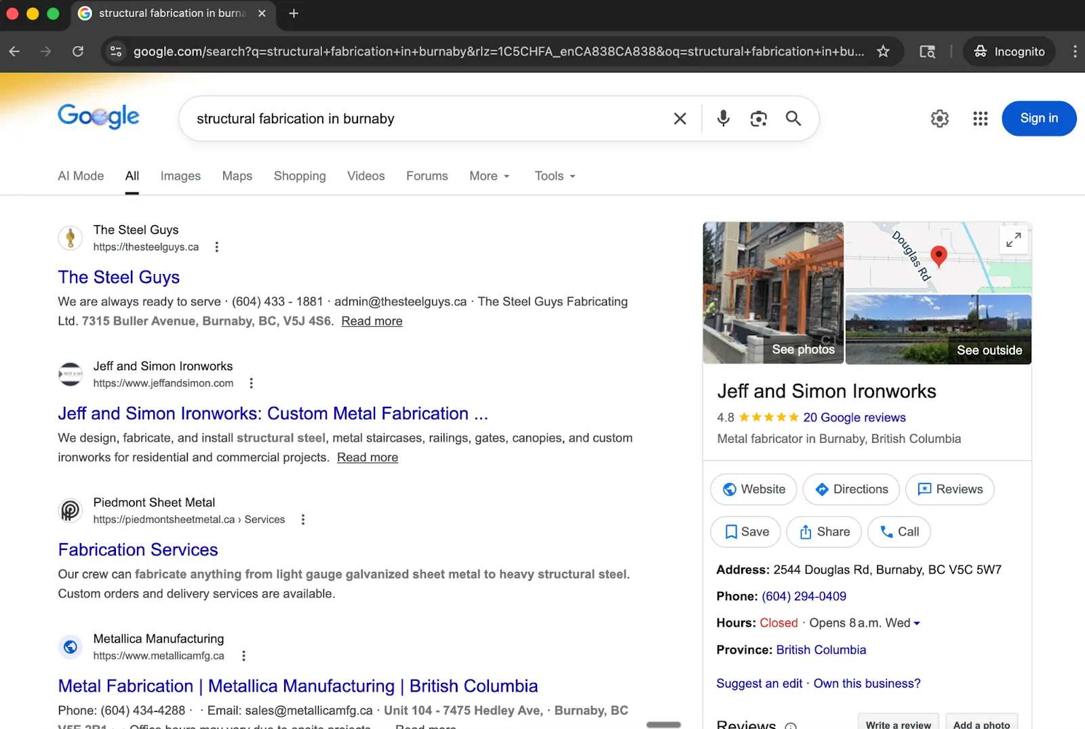This screenshot has width=1085, height=729.
Task: Switch to Images tab
Action: [180, 176]
